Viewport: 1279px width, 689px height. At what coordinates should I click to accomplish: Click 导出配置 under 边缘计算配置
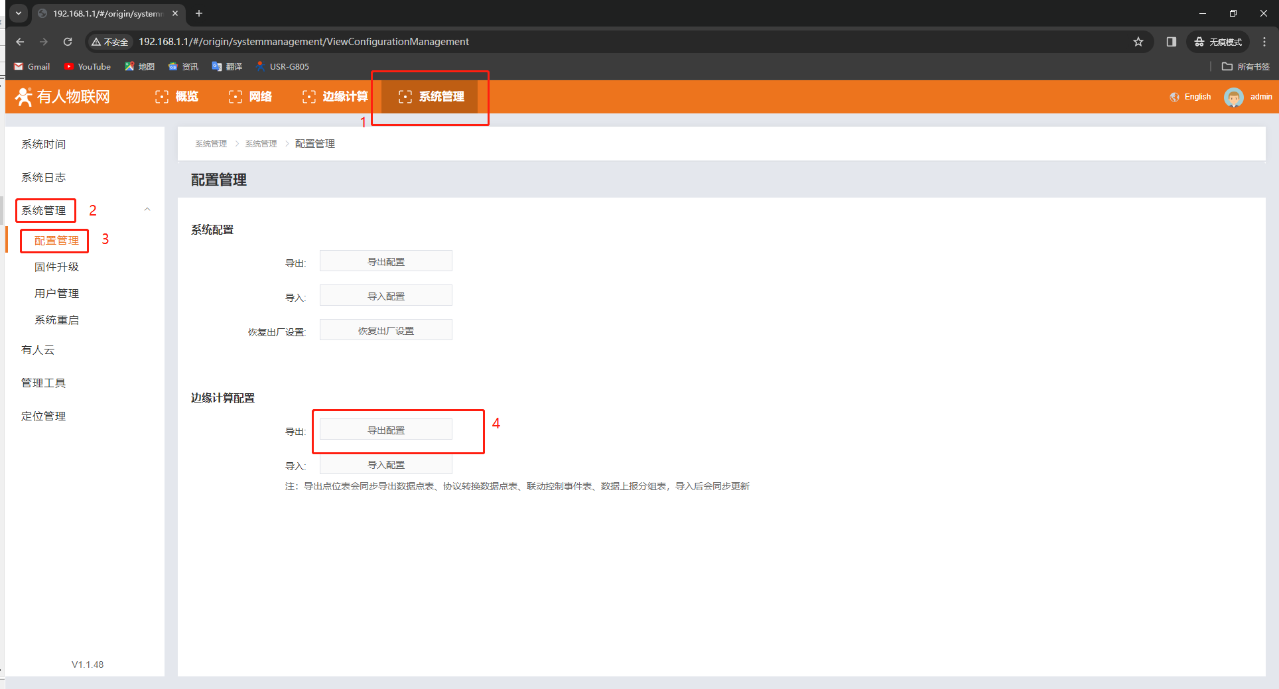(x=386, y=430)
